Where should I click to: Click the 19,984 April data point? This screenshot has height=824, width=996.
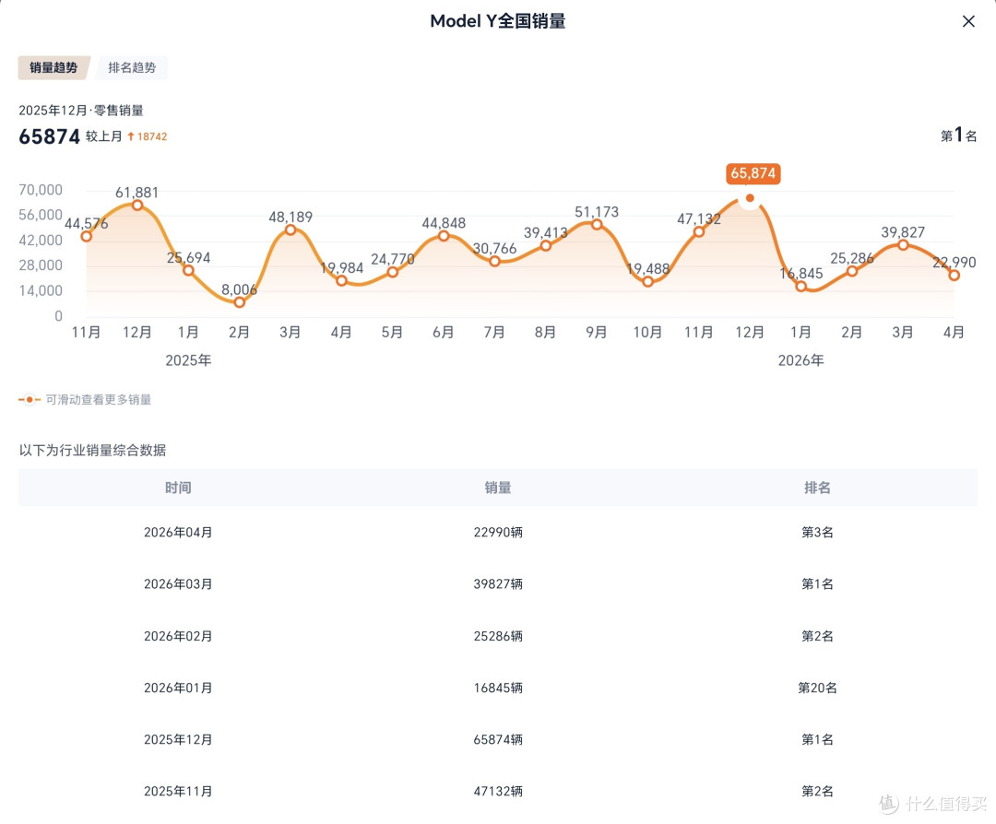click(342, 280)
